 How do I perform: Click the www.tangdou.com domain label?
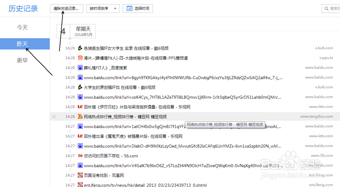coord(317,116)
